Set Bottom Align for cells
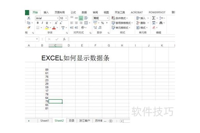 pyautogui.click(x=81, y=18)
